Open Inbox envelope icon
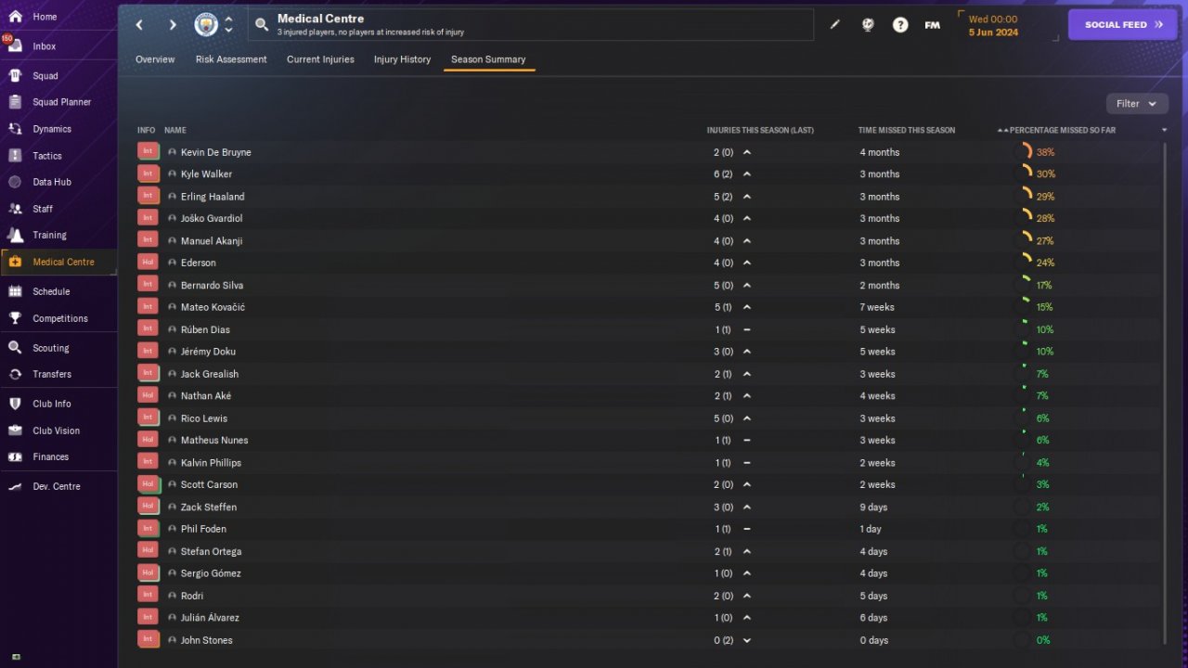This screenshot has height=668, width=1188. coord(15,46)
